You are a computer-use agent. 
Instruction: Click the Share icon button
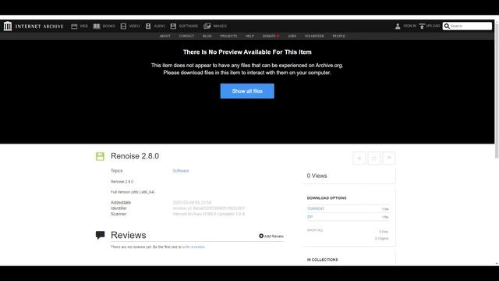[374, 158]
